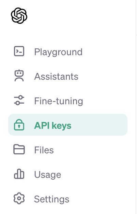Viewport: 137px width, 214px height.
Task: Select Fine-tuning in the sidebar
Action: click(59, 101)
